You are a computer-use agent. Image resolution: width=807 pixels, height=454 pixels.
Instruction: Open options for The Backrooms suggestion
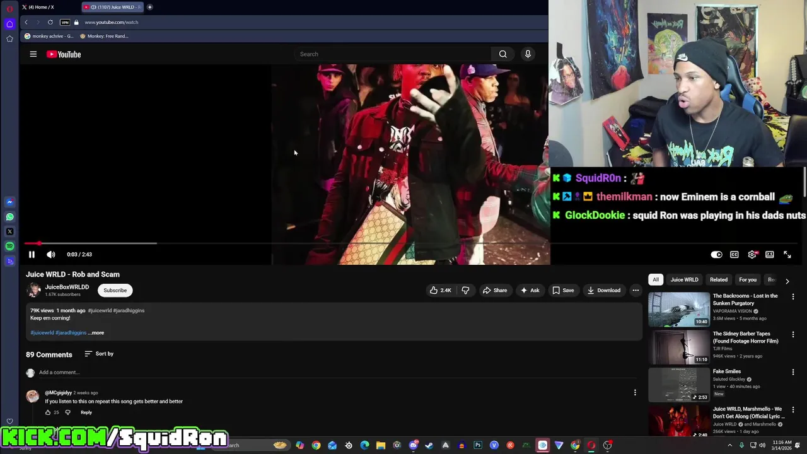click(793, 296)
